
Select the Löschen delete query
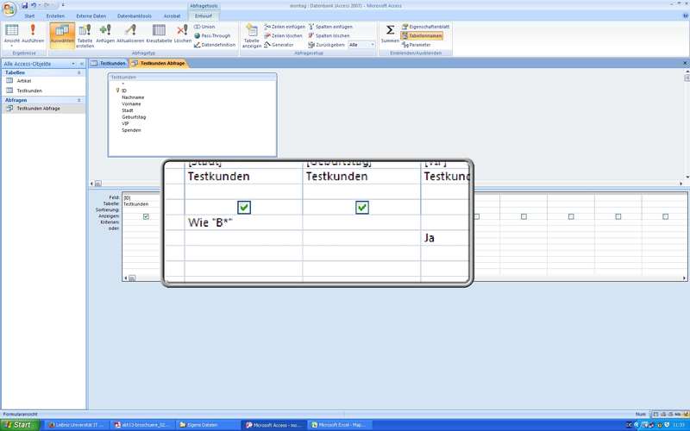coord(183,34)
